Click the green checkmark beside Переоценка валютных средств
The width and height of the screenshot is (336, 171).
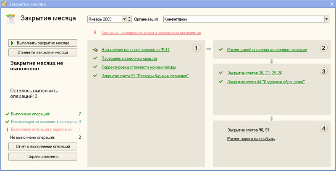[95, 59]
